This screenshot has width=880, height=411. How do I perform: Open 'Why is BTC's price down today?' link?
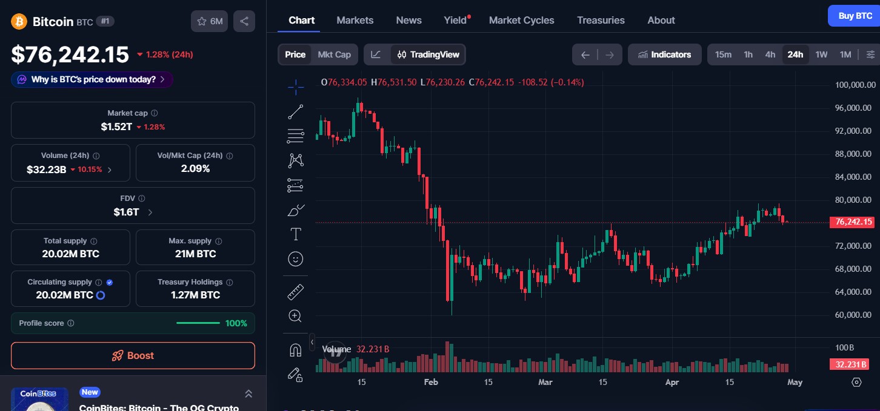[x=92, y=79]
